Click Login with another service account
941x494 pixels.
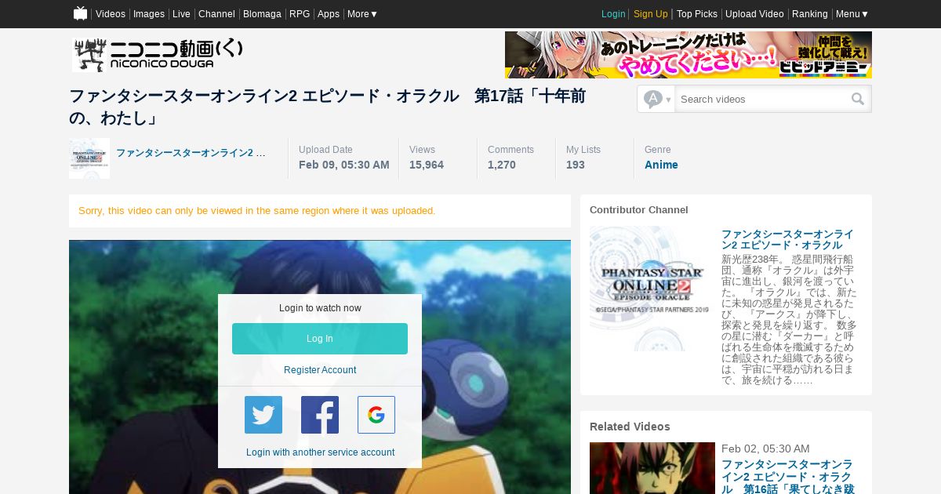tap(320, 452)
